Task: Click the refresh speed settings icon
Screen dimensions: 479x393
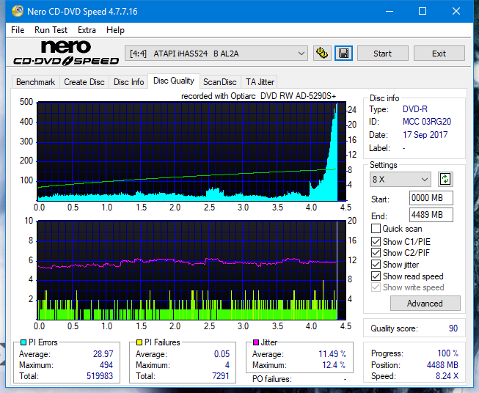Action: (445, 179)
